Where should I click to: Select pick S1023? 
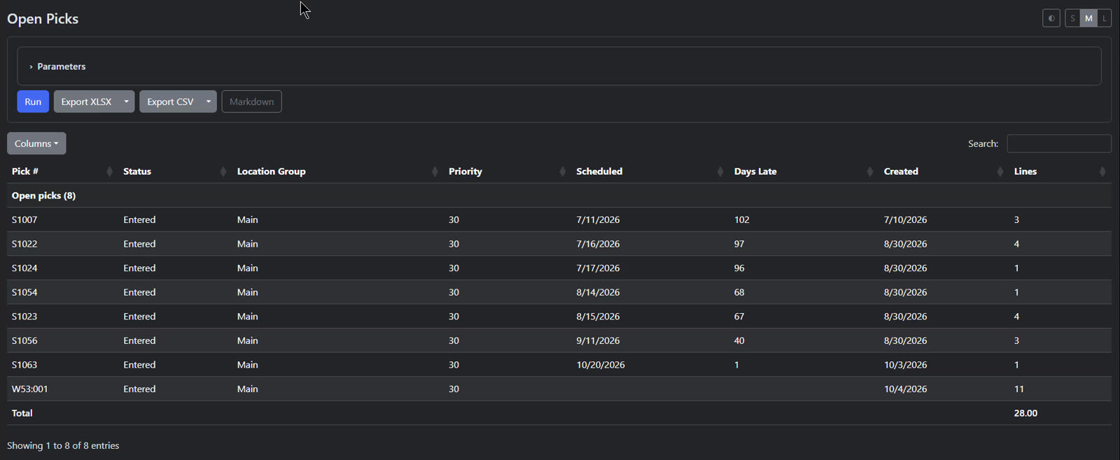[24, 316]
